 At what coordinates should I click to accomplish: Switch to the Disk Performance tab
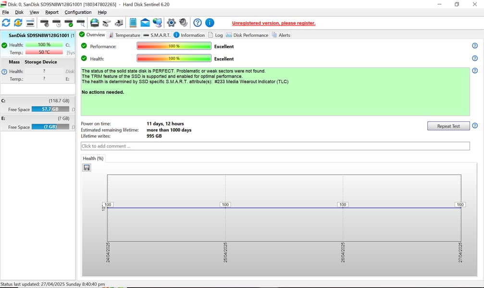(247, 35)
